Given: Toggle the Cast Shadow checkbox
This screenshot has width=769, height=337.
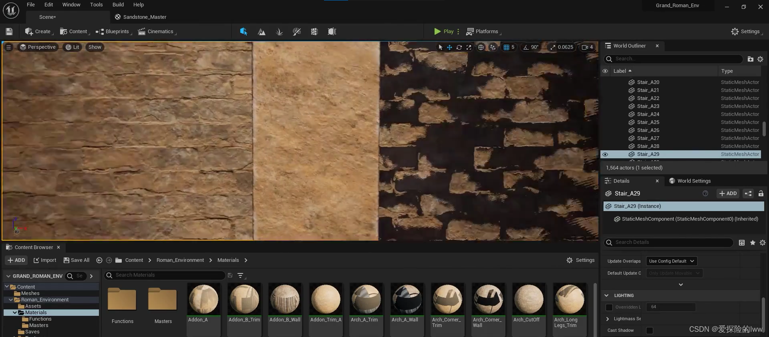Looking at the screenshot, I should [x=650, y=330].
